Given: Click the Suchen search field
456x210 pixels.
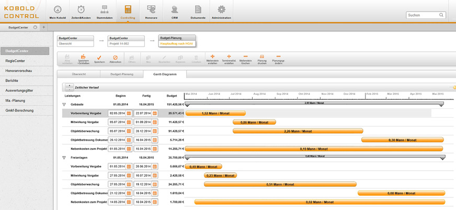Looking at the screenshot, I should pos(425,15).
